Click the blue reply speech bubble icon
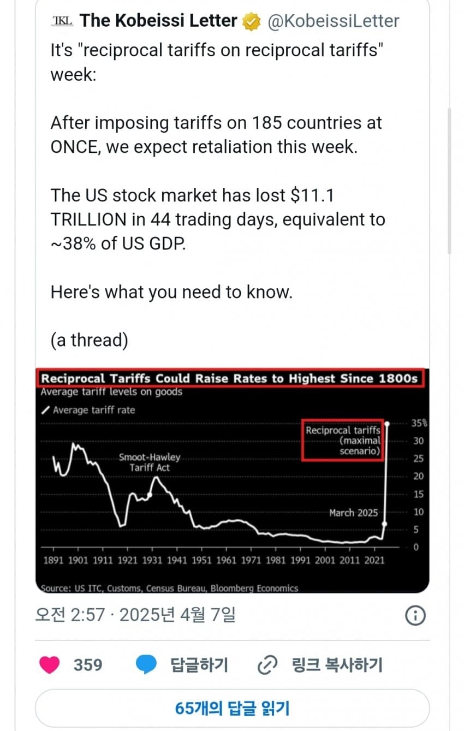Viewport: 464px width, 731px height. click(146, 664)
